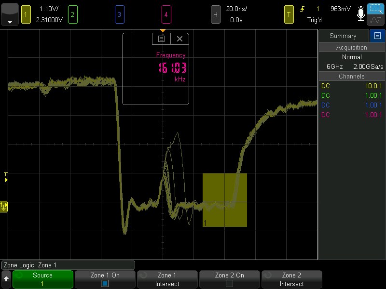Click the rising edge trigger slope icon
386x289 pixels.
[303, 9]
